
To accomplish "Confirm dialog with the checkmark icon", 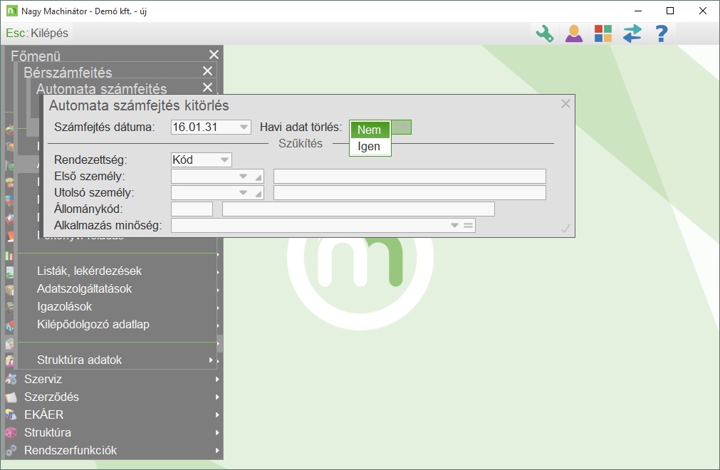I will tap(565, 228).
